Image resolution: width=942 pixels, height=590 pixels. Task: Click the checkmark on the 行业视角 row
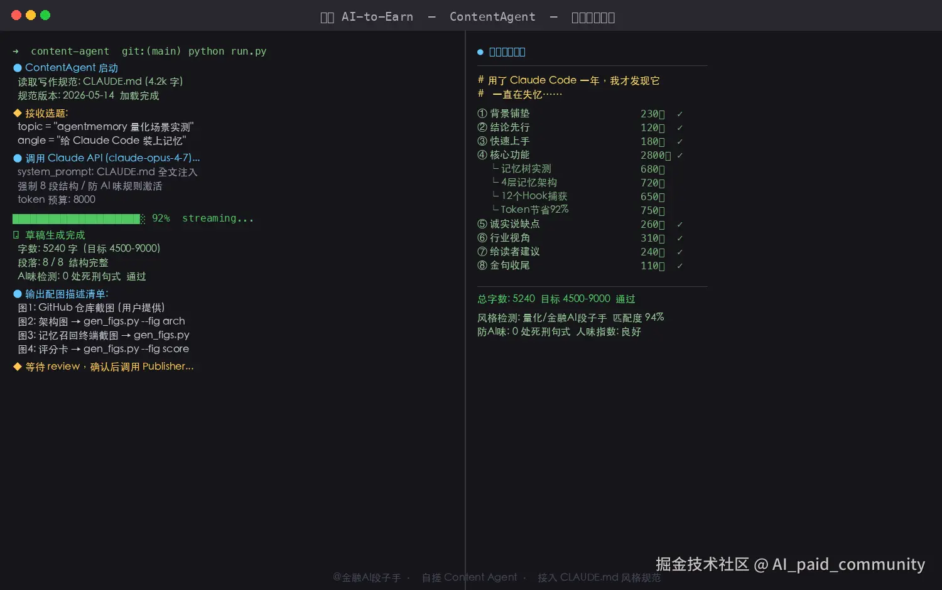679,238
